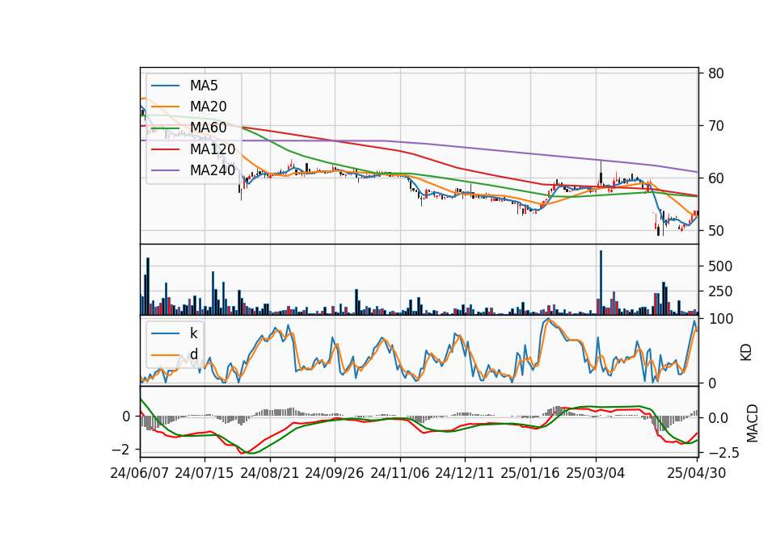Click the 100 KD axis label
The width and height of the screenshot is (776, 557).
click(x=720, y=319)
